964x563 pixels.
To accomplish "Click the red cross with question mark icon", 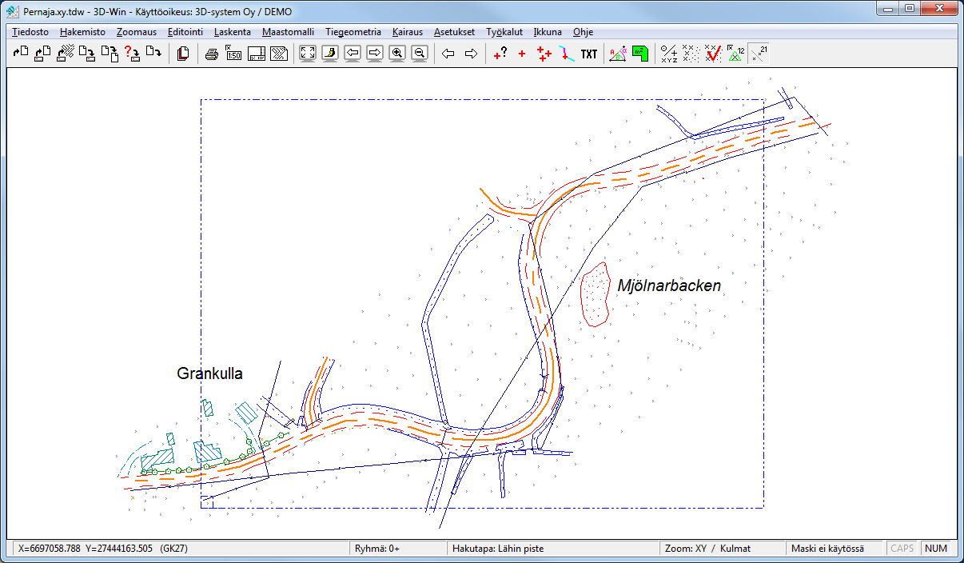I will point(500,54).
